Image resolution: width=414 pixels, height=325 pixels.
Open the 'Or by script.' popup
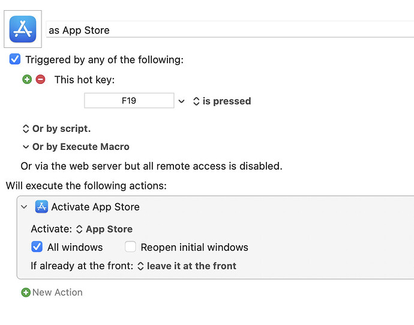pos(56,129)
